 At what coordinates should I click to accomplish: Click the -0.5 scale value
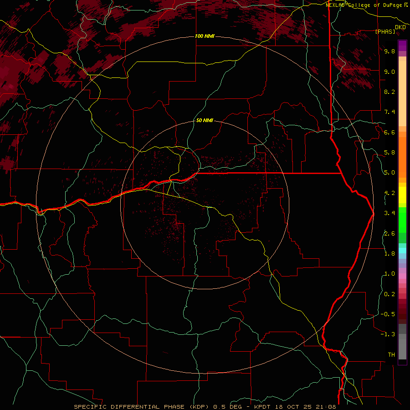click(388, 314)
